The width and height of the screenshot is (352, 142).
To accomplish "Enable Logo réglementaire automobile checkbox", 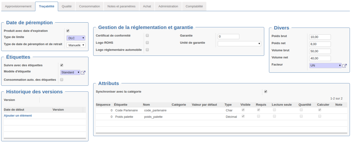I will click(147, 50).
